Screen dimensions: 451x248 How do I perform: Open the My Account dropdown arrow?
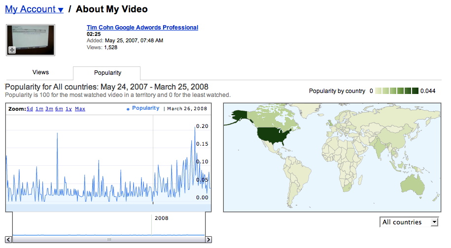coord(60,10)
